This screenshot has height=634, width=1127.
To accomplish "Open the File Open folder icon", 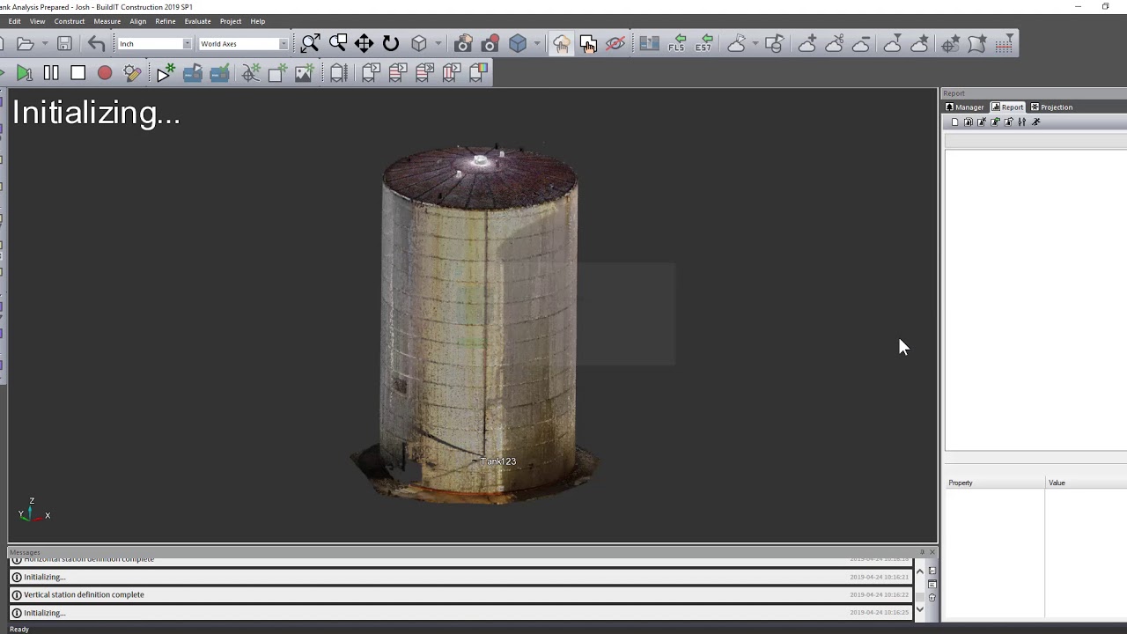I will click(25, 43).
